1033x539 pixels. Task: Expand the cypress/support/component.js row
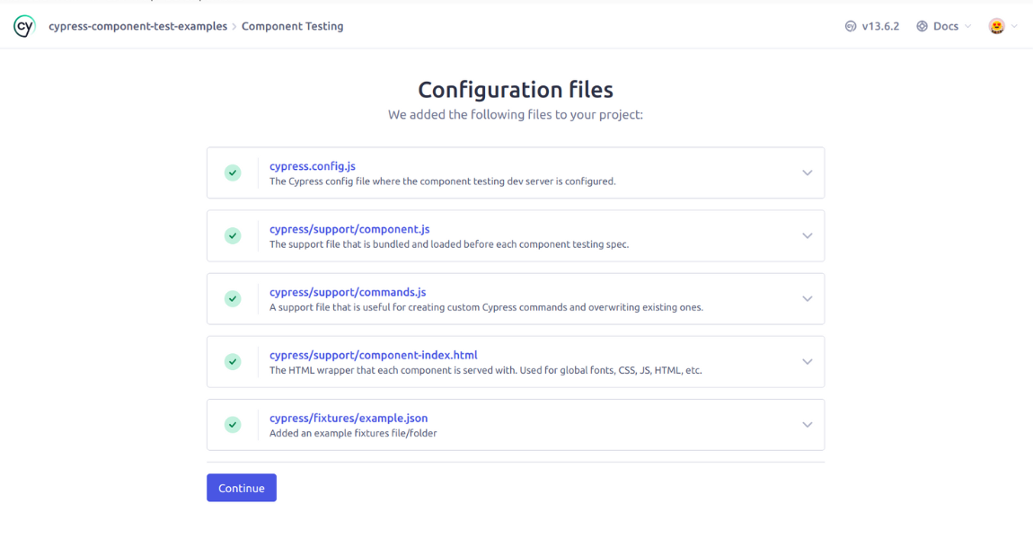pos(807,235)
